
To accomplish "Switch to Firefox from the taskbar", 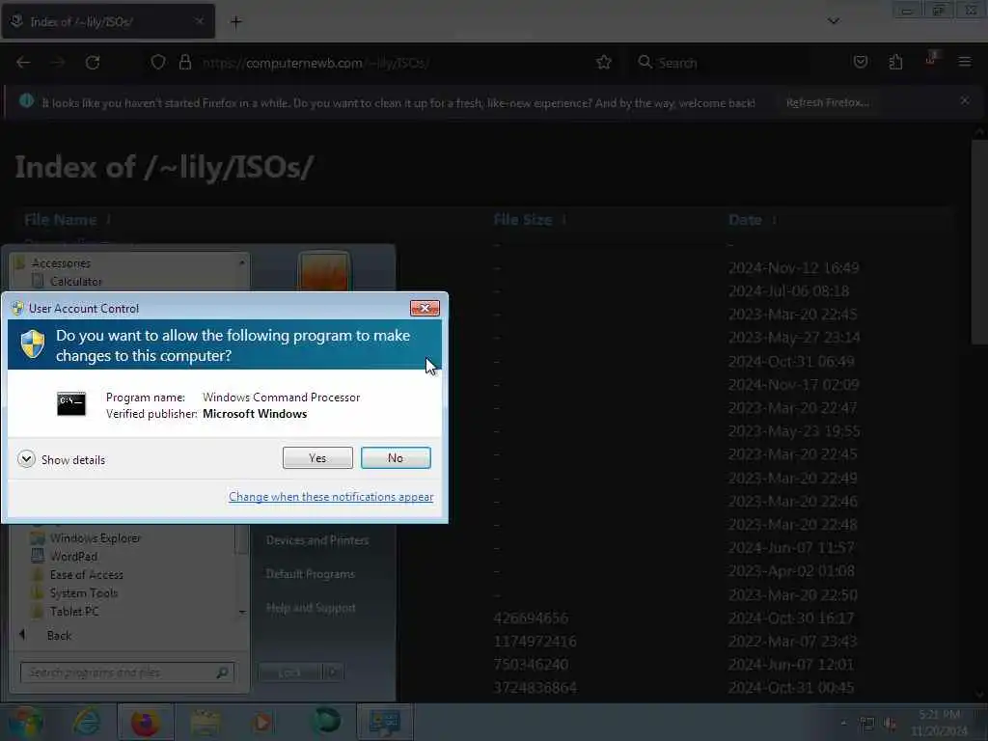I will [146, 722].
